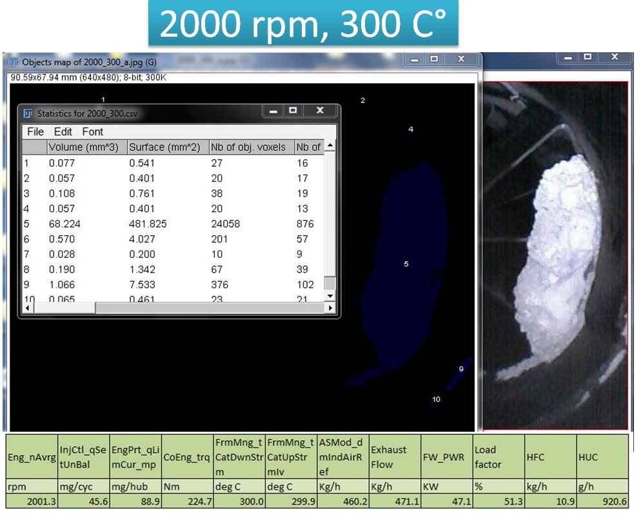Click the ImageJ icon in Statistics title bar

click(x=28, y=113)
